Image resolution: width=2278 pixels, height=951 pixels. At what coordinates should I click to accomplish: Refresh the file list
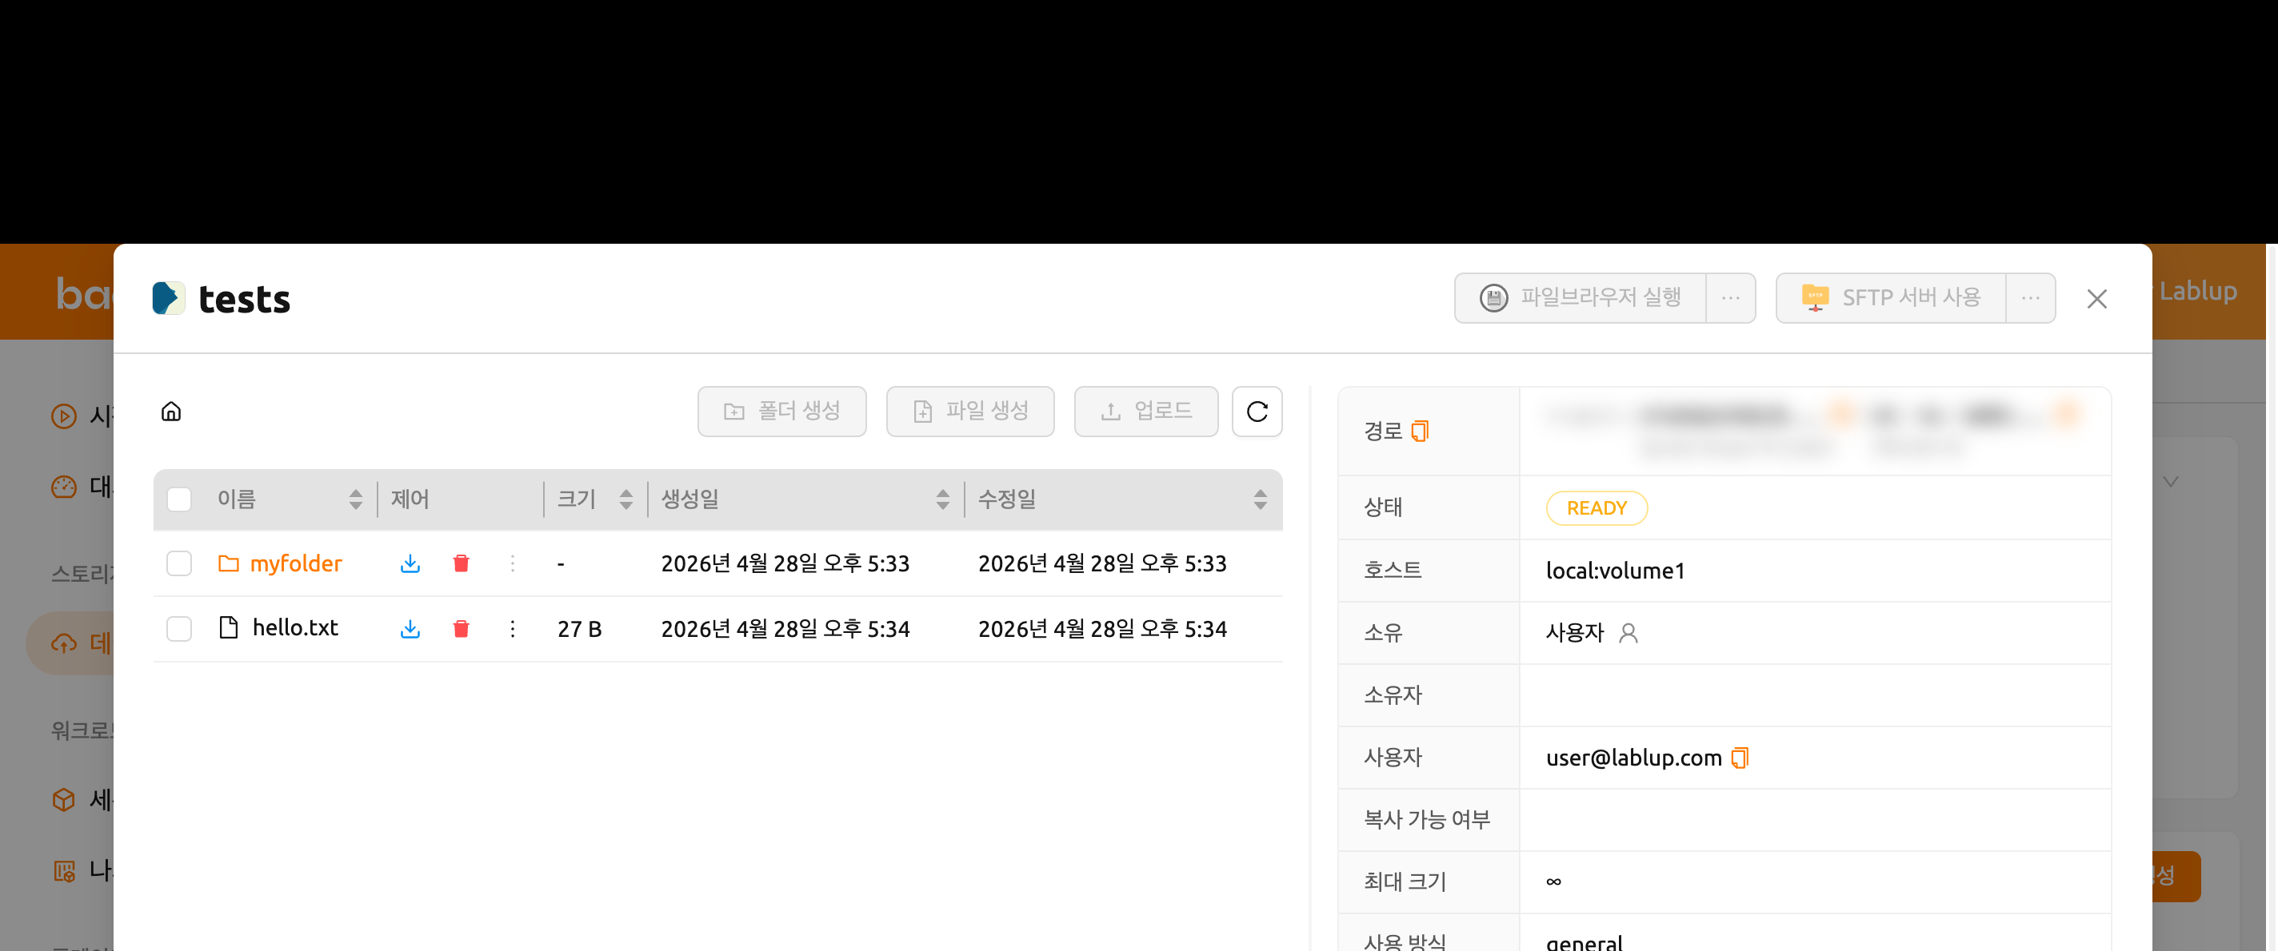[x=1257, y=411]
